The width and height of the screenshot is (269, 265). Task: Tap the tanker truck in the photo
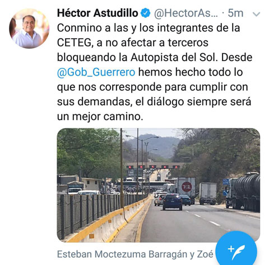(243, 192)
